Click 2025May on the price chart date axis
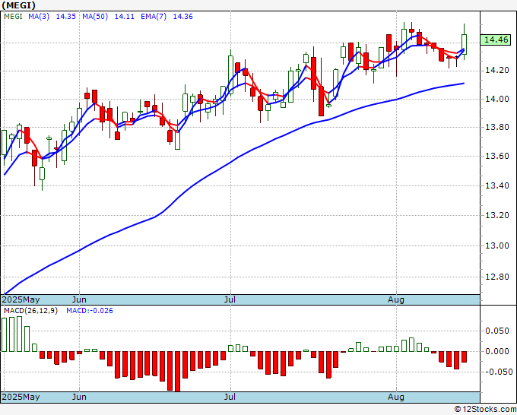Image resolution: width=517 pixels, height=415 pixels. point(21,299)
